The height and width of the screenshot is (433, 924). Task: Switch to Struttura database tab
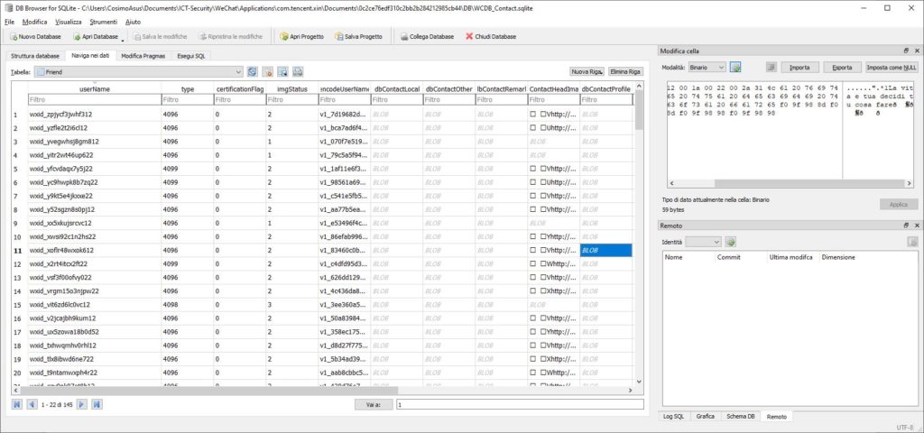[35, 56]
